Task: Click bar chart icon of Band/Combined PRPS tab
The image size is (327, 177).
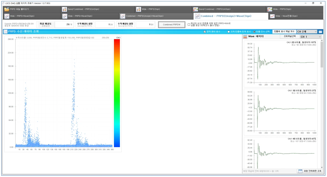Action: 65,9
